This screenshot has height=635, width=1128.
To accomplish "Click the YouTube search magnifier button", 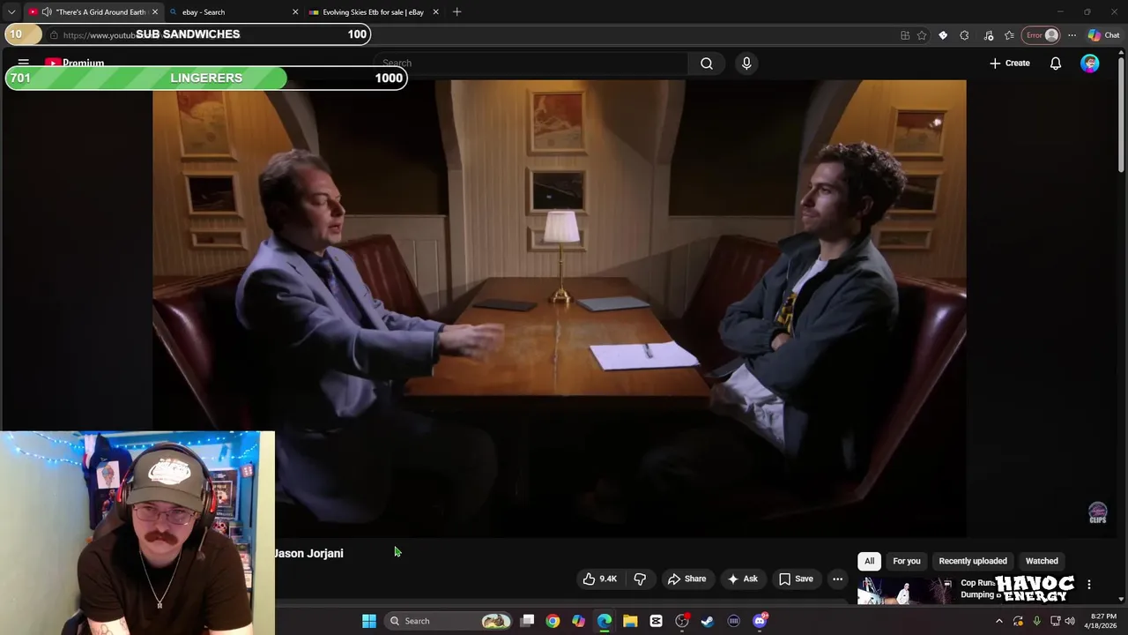I will click(707, 63).
